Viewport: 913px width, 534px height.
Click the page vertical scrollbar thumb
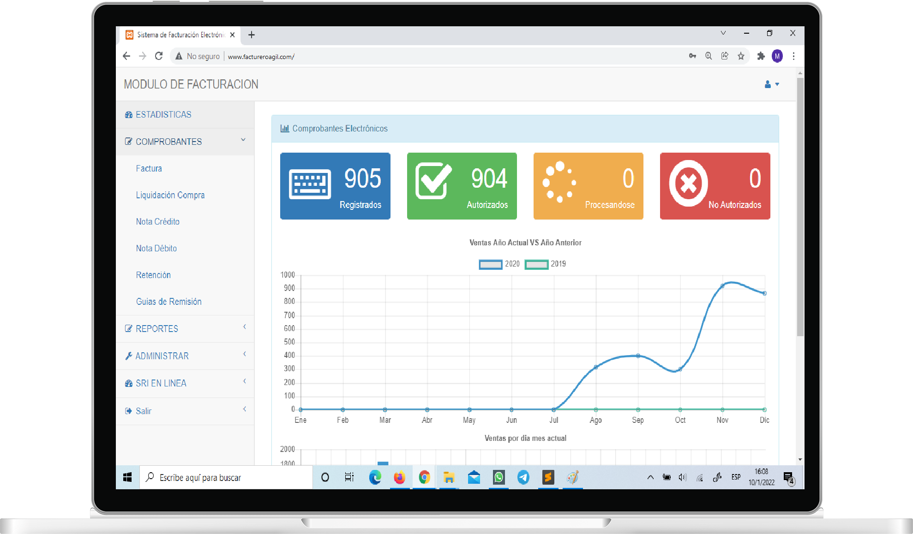point(800,208)
